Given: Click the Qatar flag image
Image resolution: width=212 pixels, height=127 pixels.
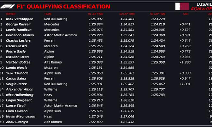Looking at the screenshot, I should [182, 6].
